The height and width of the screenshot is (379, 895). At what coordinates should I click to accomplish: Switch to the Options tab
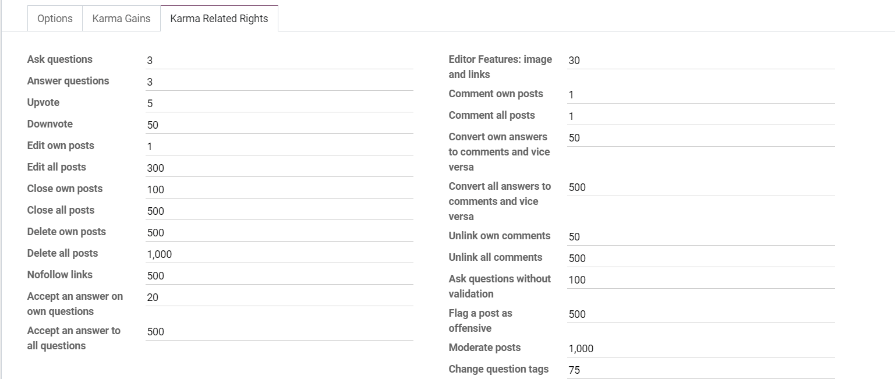tap(55, 19)
